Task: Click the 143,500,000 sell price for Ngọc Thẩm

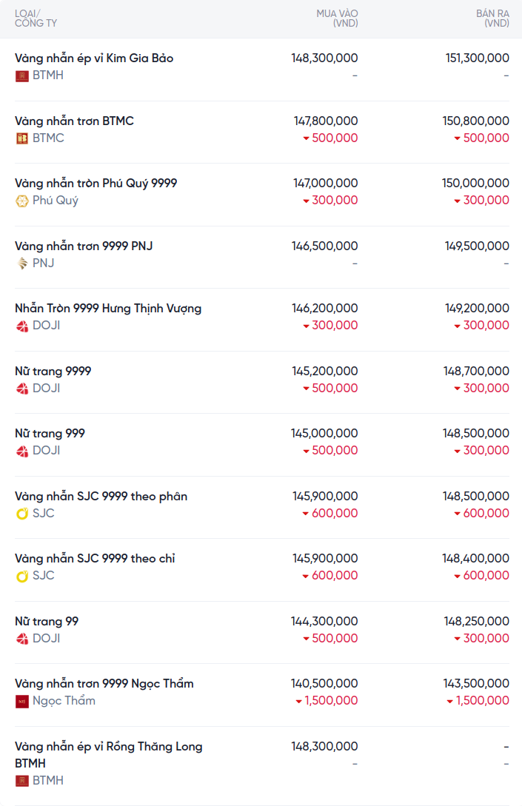Action: 476,684
